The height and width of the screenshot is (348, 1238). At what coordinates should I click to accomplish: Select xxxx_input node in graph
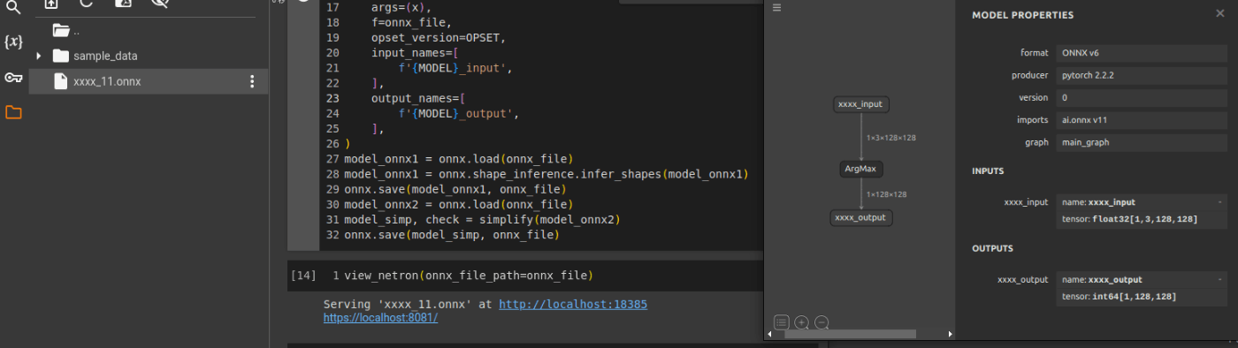coord(860,104)
